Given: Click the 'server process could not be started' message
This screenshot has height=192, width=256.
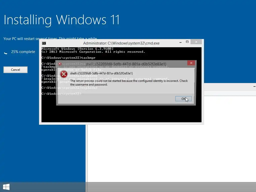Looking at the screenshot, I should coord(129,82).
